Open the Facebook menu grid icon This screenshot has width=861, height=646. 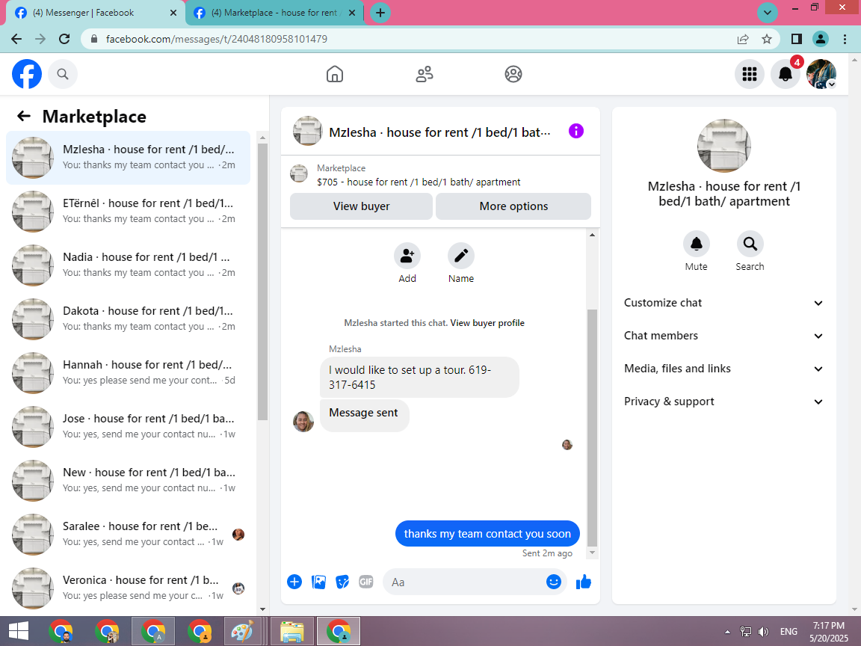(x=750, y=74)
